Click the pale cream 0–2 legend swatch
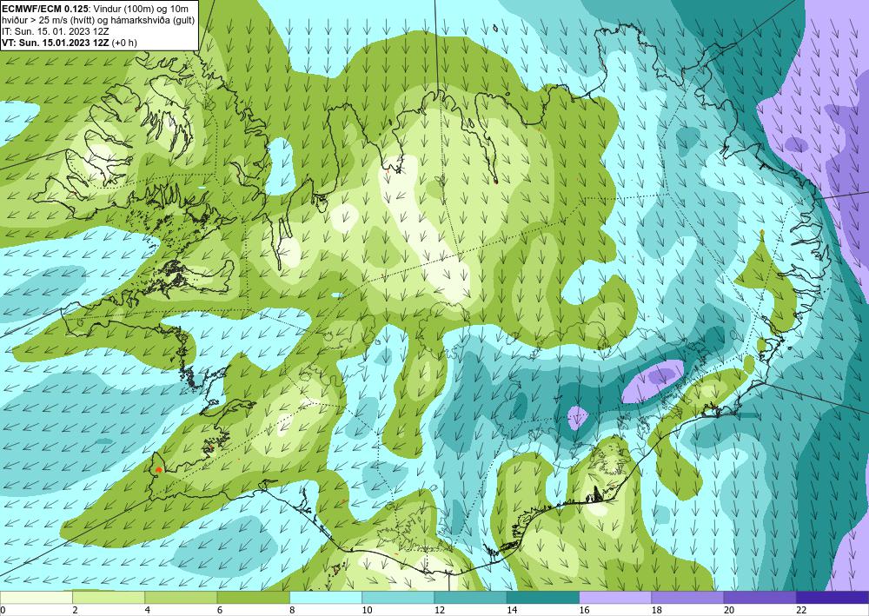 point(36,597)
